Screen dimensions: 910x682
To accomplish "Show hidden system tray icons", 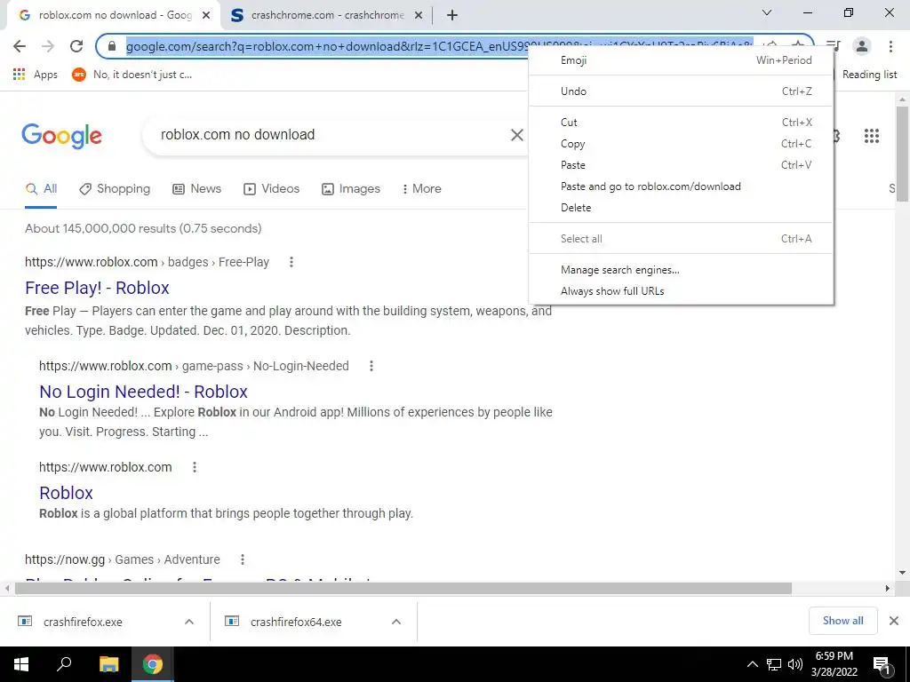I will click(x=752, y=664).
